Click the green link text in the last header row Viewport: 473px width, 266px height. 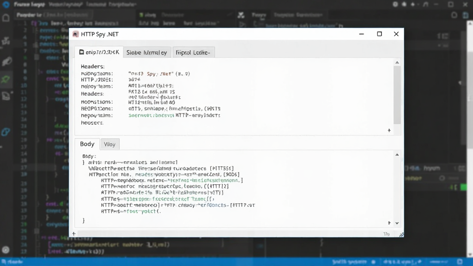[151, 115]
